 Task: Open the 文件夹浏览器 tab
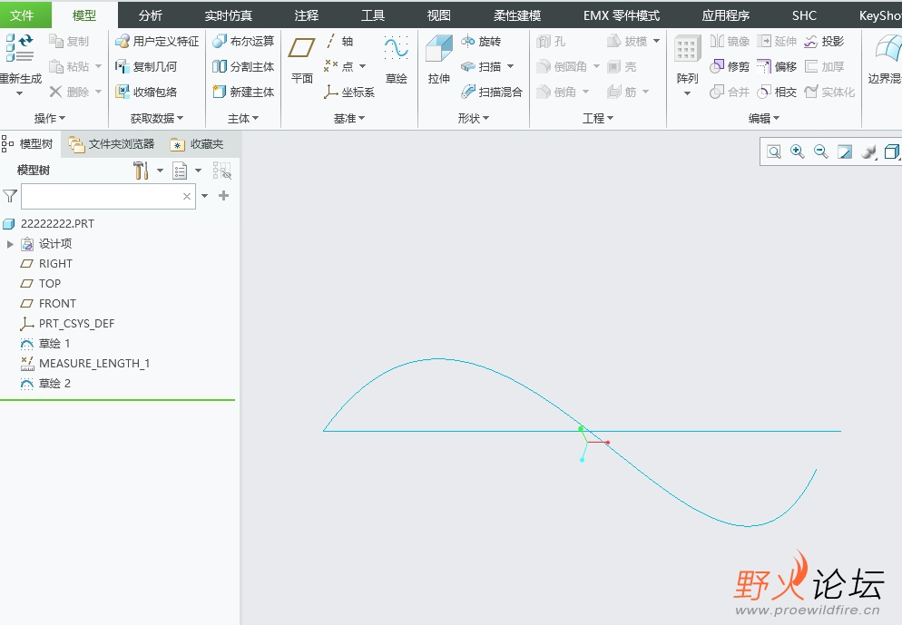coord(112,143)
